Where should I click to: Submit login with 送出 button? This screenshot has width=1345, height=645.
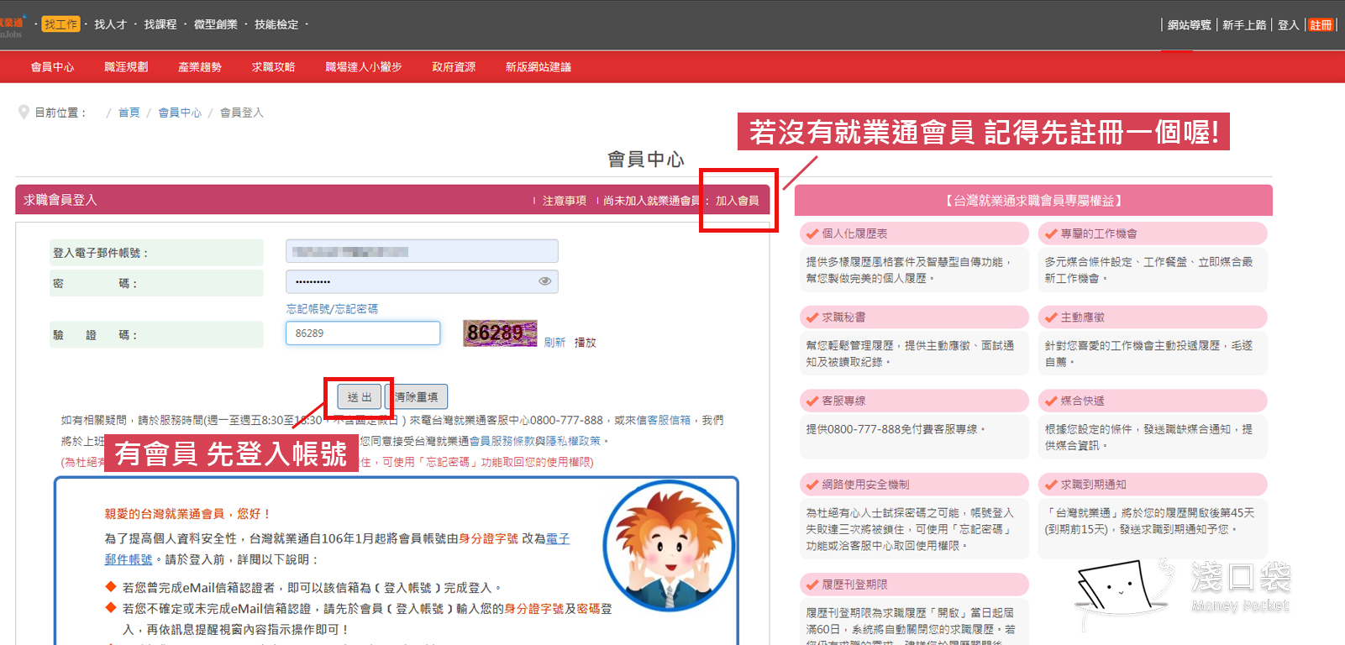360,396
